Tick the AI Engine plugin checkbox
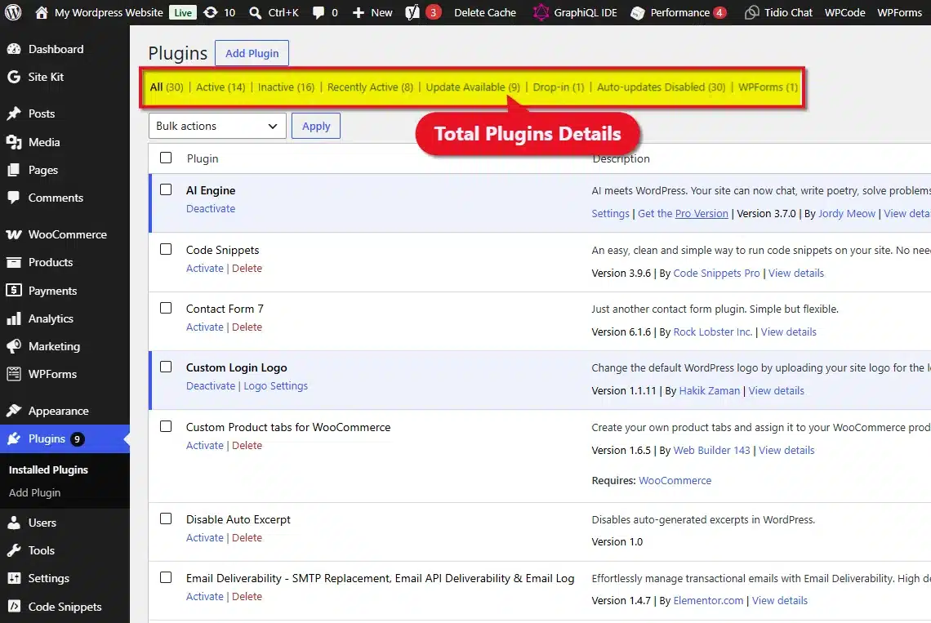Screen dimensions: 931x623 pyautogui.click(x=166, y=189)
